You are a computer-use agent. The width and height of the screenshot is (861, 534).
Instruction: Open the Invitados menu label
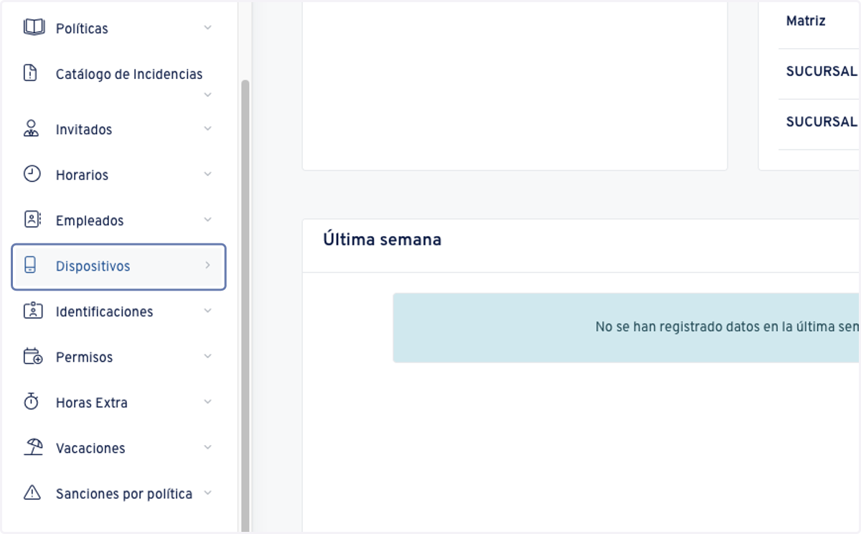[x=84, y=130]
